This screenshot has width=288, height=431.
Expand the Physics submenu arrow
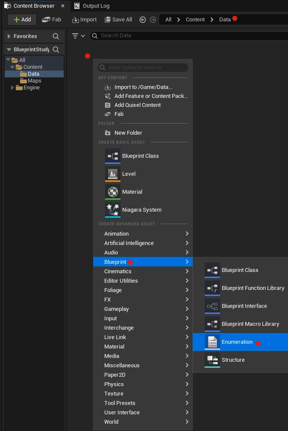point(187,384)
